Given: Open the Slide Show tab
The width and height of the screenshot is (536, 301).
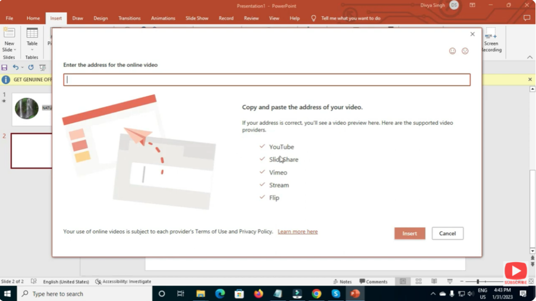Looking at the screenshot, I should (x=197, y=18).
